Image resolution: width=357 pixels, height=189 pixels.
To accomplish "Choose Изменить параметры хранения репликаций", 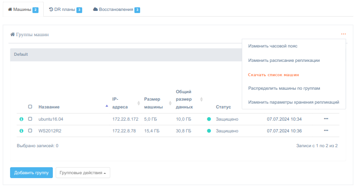I will (294, 102).
